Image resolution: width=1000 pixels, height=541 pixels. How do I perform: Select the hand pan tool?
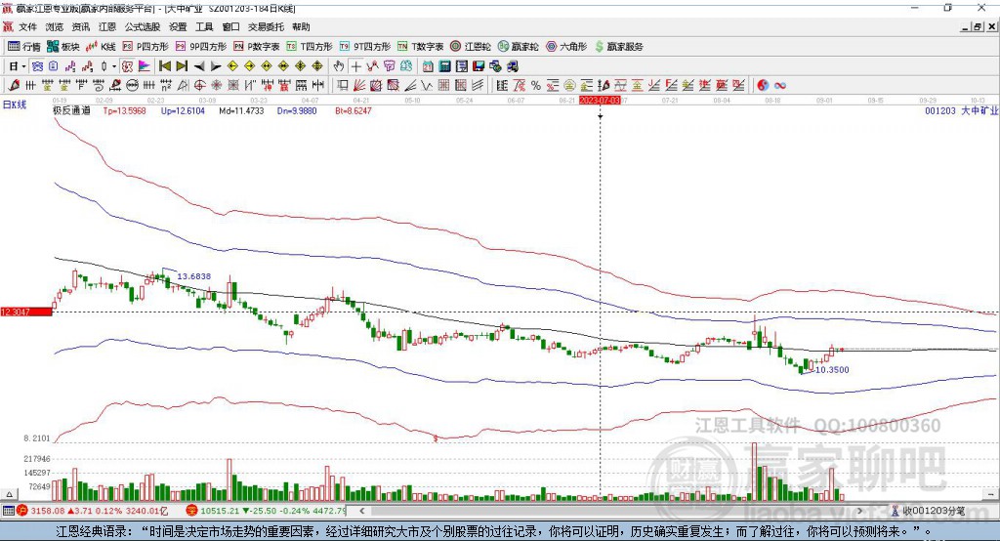[x=339, y=66]
